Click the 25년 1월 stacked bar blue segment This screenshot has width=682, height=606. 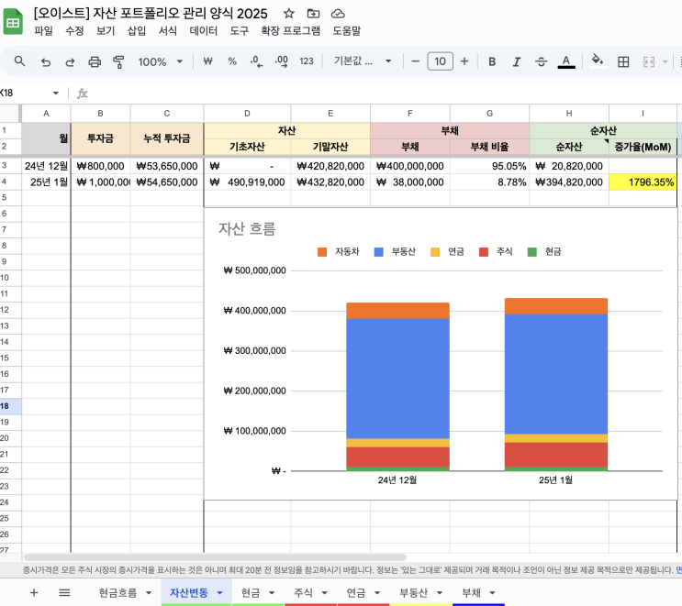click(x=556, y=373)
